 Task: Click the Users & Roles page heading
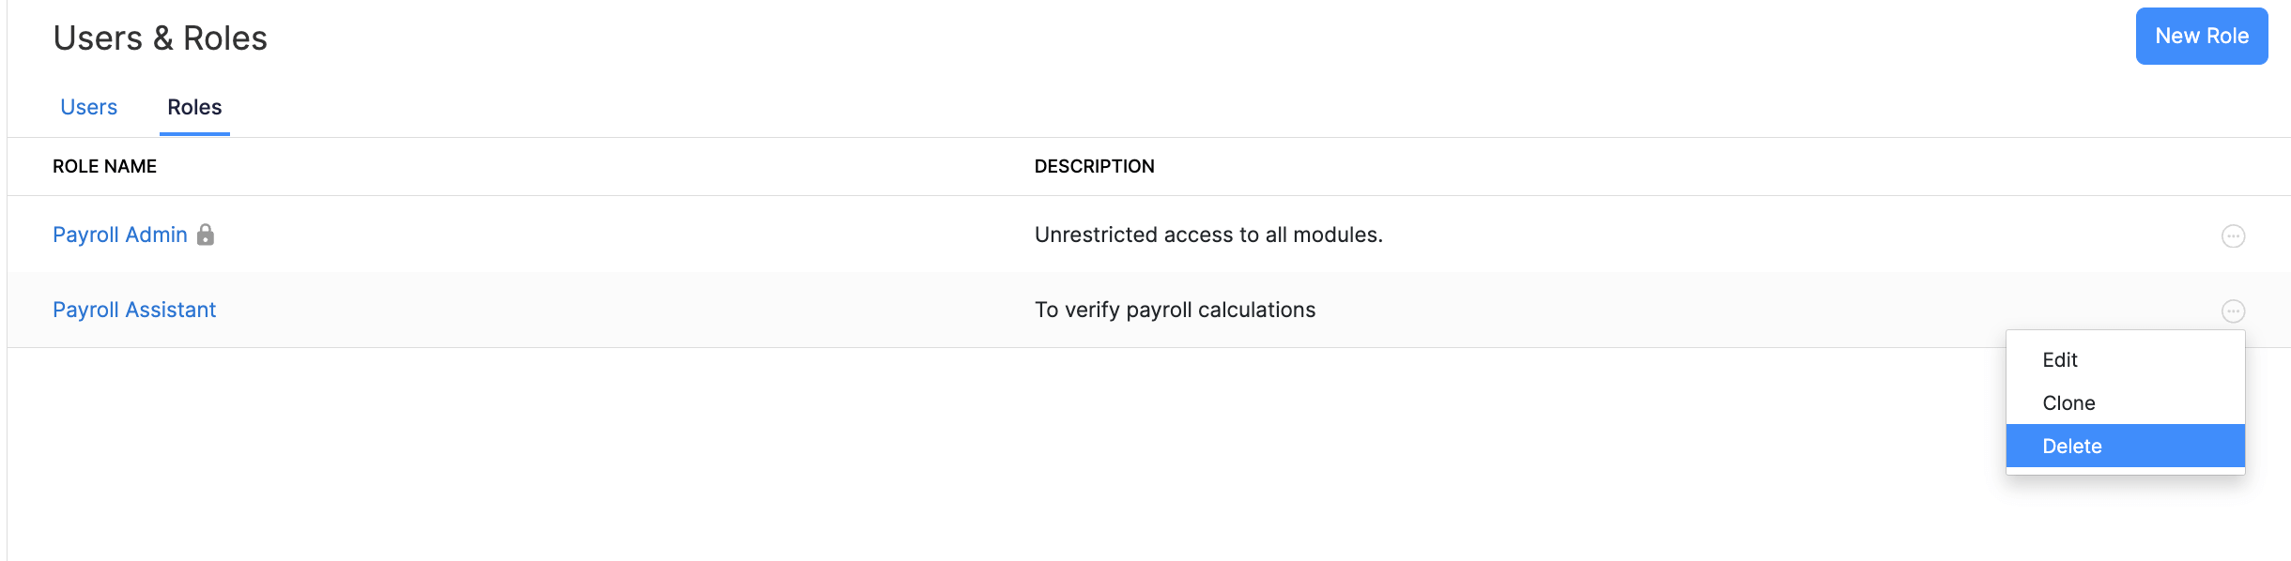click(x=161, y=38)
